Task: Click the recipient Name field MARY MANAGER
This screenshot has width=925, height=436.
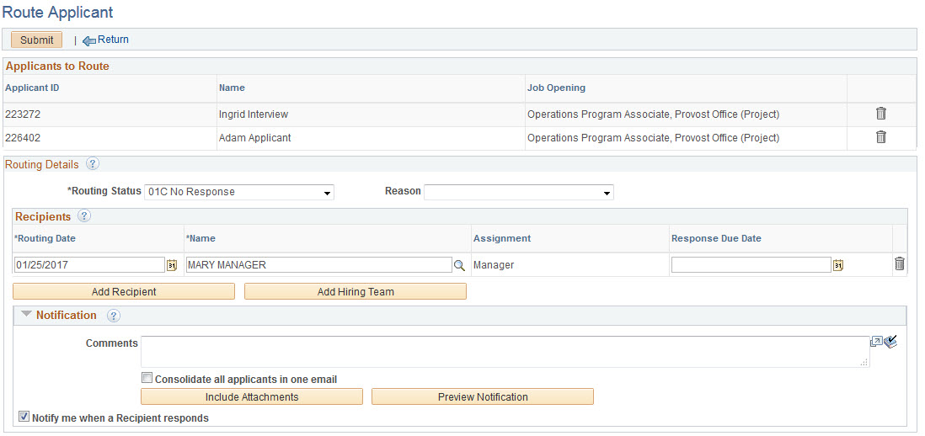Action: point(319,265)
